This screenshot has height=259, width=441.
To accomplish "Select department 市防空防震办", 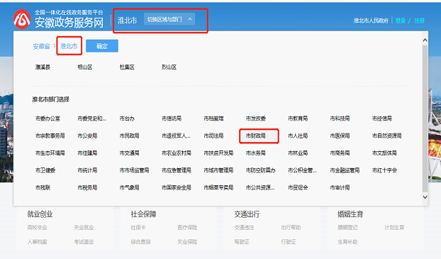I will (x=261, y=170).
